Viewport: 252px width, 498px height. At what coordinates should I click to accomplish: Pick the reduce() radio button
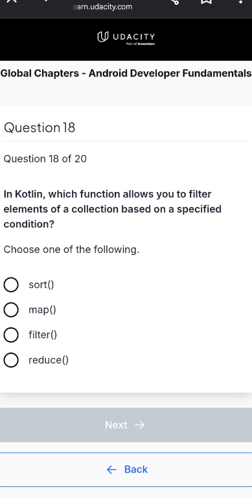tap(11, 360)
